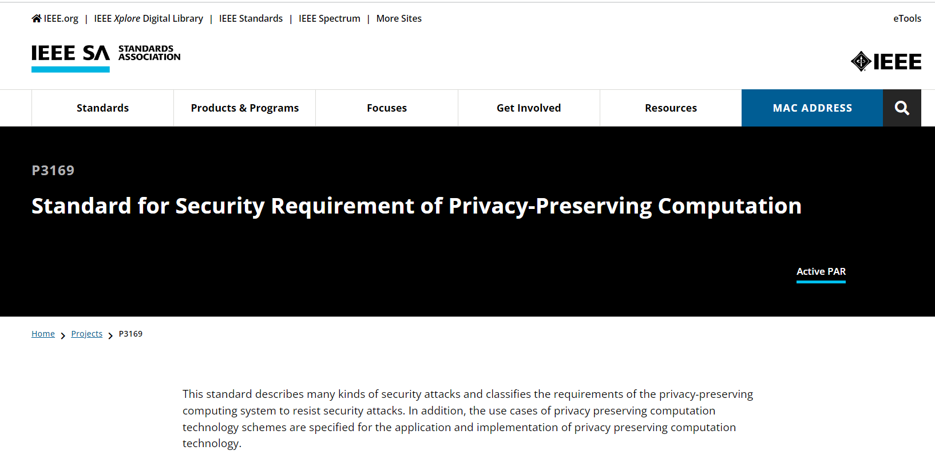The height and width of the screenshot is (458, 935).
Task: Open the Get Involved menu
Action: tap(529, 108)
